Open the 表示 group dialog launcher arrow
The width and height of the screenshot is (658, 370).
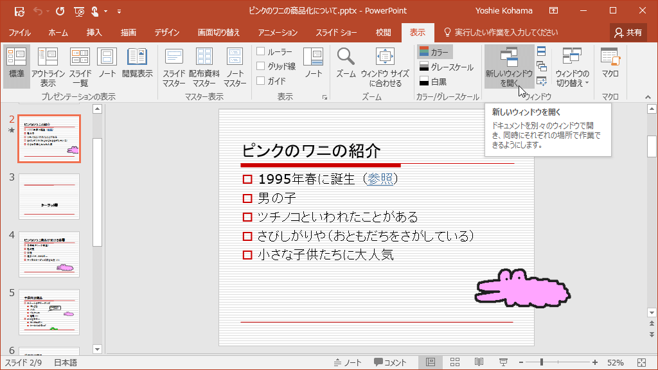[325, 96]
